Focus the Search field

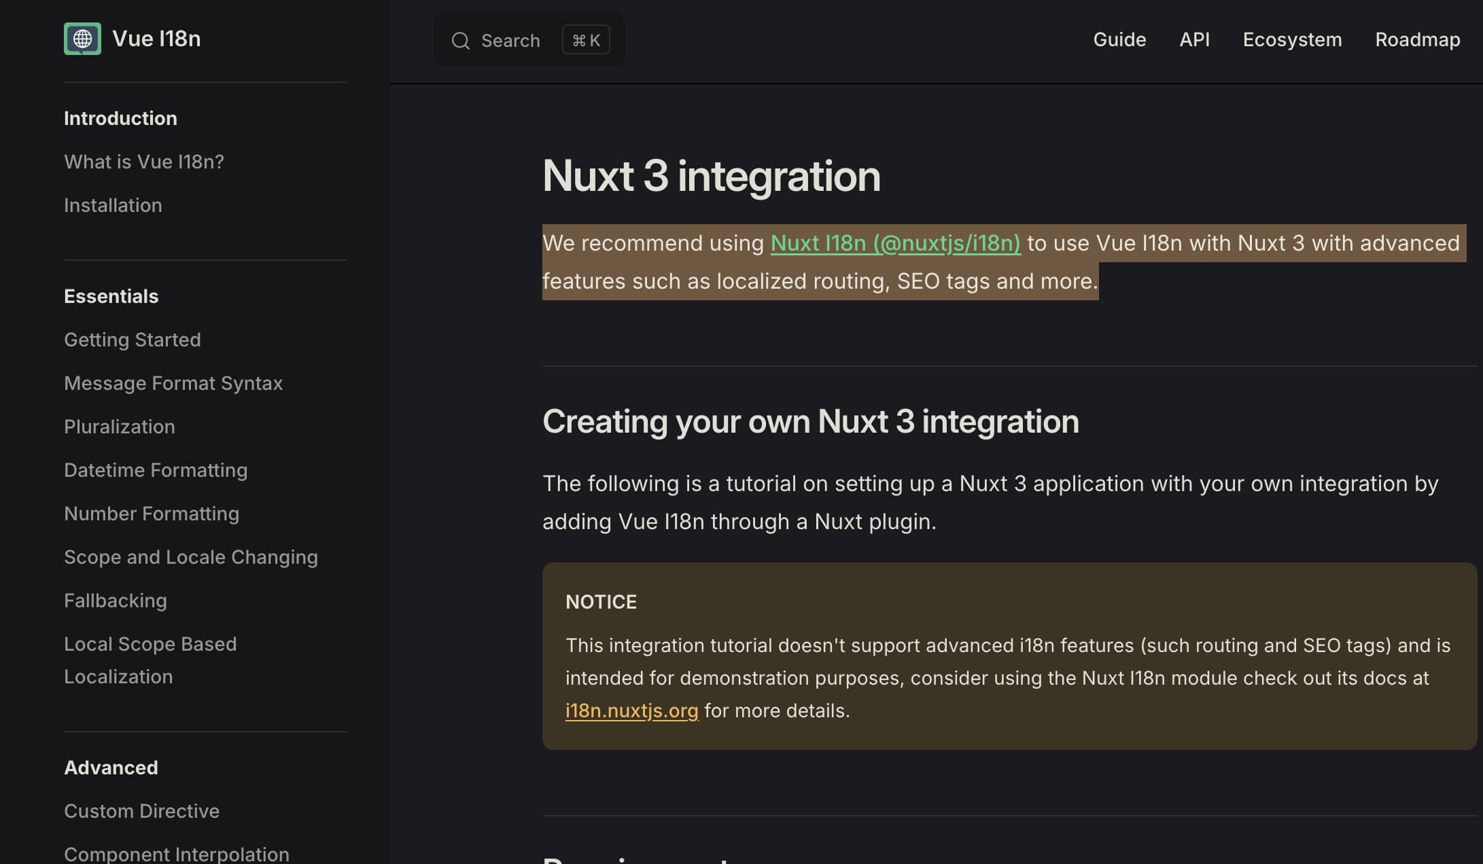529,40
